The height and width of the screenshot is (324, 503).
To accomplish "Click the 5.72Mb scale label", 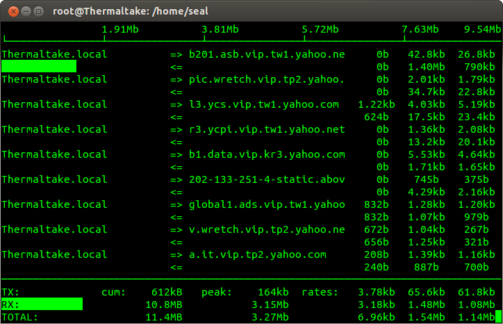I will tap(320, 29).
